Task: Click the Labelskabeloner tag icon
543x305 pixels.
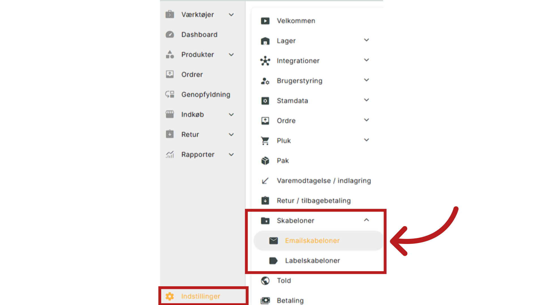Action: tap(273, 260)
